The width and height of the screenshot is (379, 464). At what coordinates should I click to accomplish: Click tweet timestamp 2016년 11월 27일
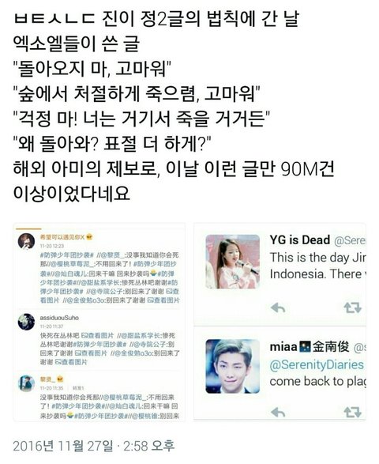click(x=63, y=446)
